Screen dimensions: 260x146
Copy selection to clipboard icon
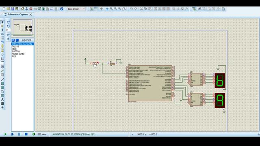point(145,9)
